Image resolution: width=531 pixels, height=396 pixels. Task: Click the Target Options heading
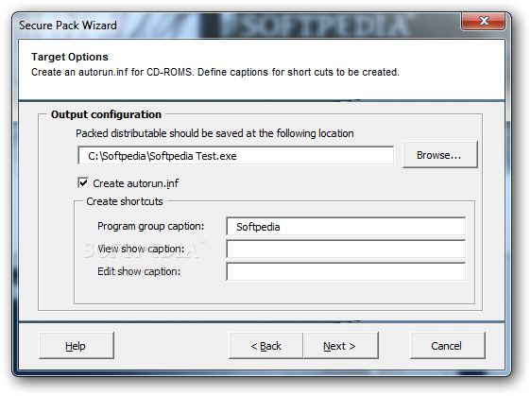[70, 57]
